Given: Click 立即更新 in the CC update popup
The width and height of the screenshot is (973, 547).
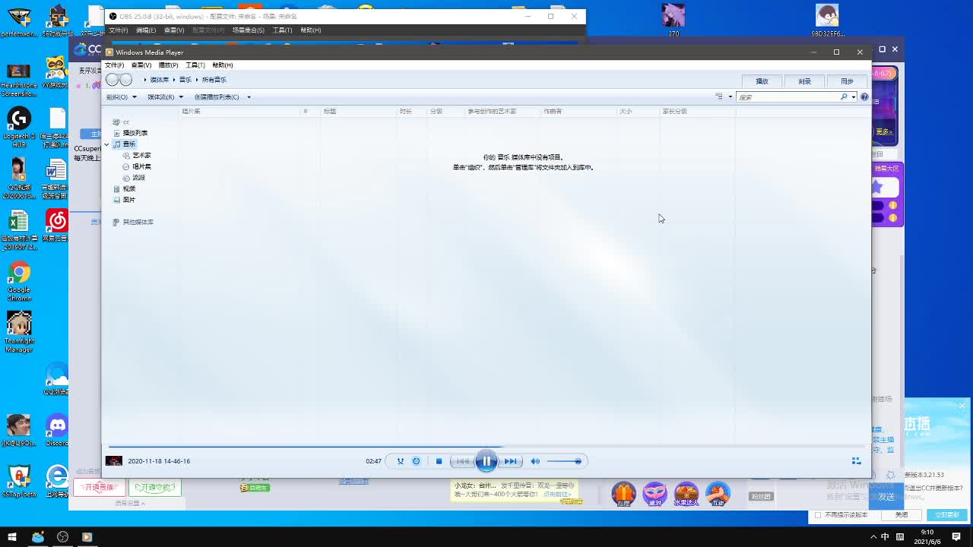Looking at the screenshot, I should (x=946, y=515).
